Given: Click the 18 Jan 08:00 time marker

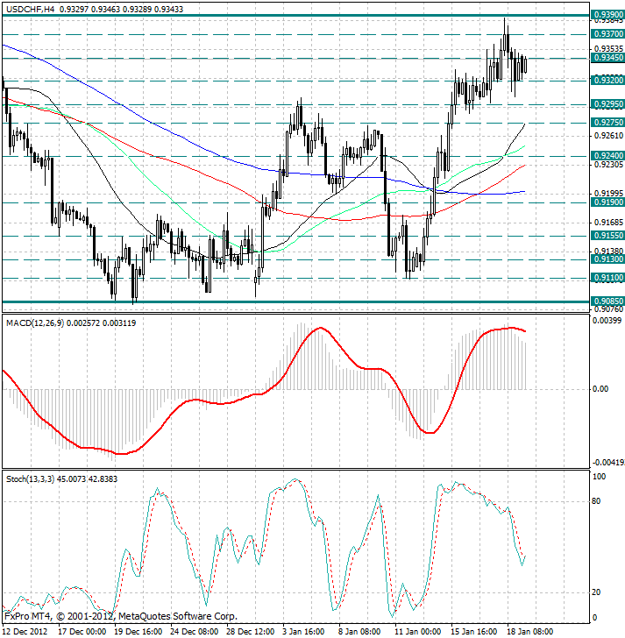Looking at the screenshot, I should tap(529, 630).
